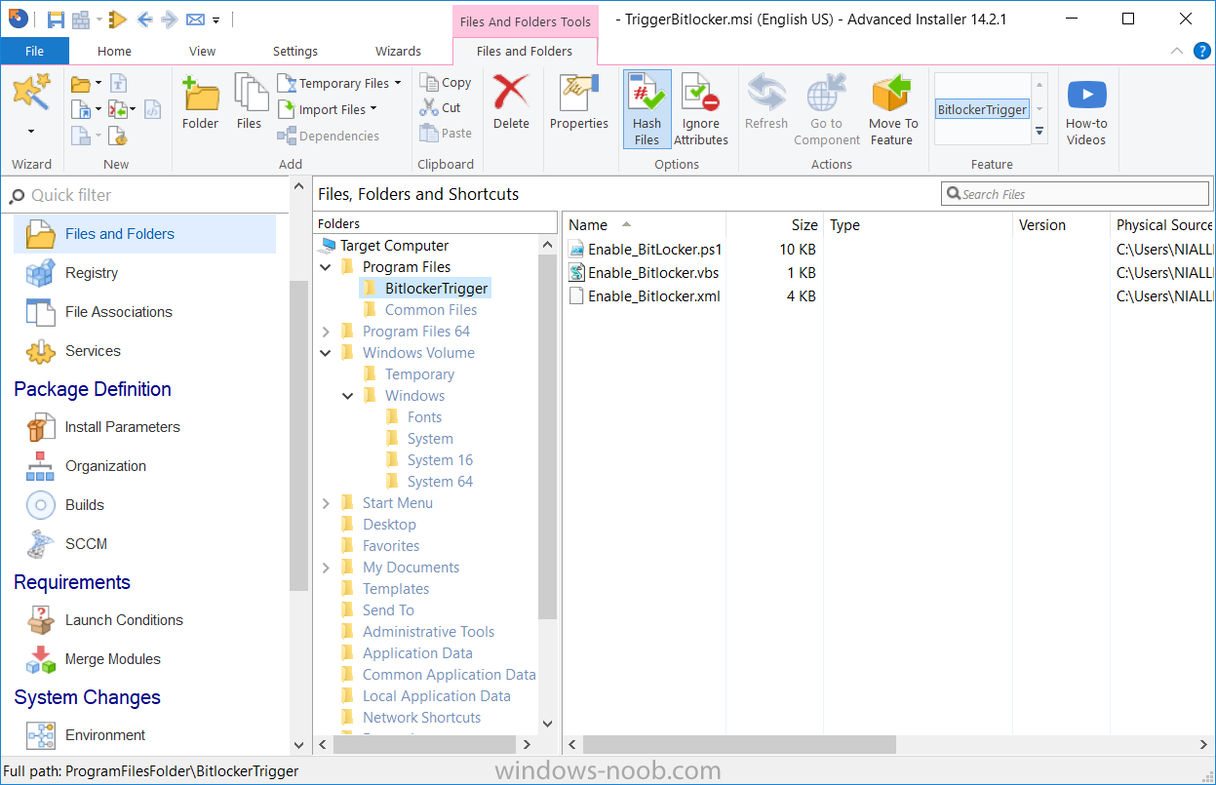1216x785 pixels.
Task: Click the blue Back arrow in title bar
Action: 144,20
